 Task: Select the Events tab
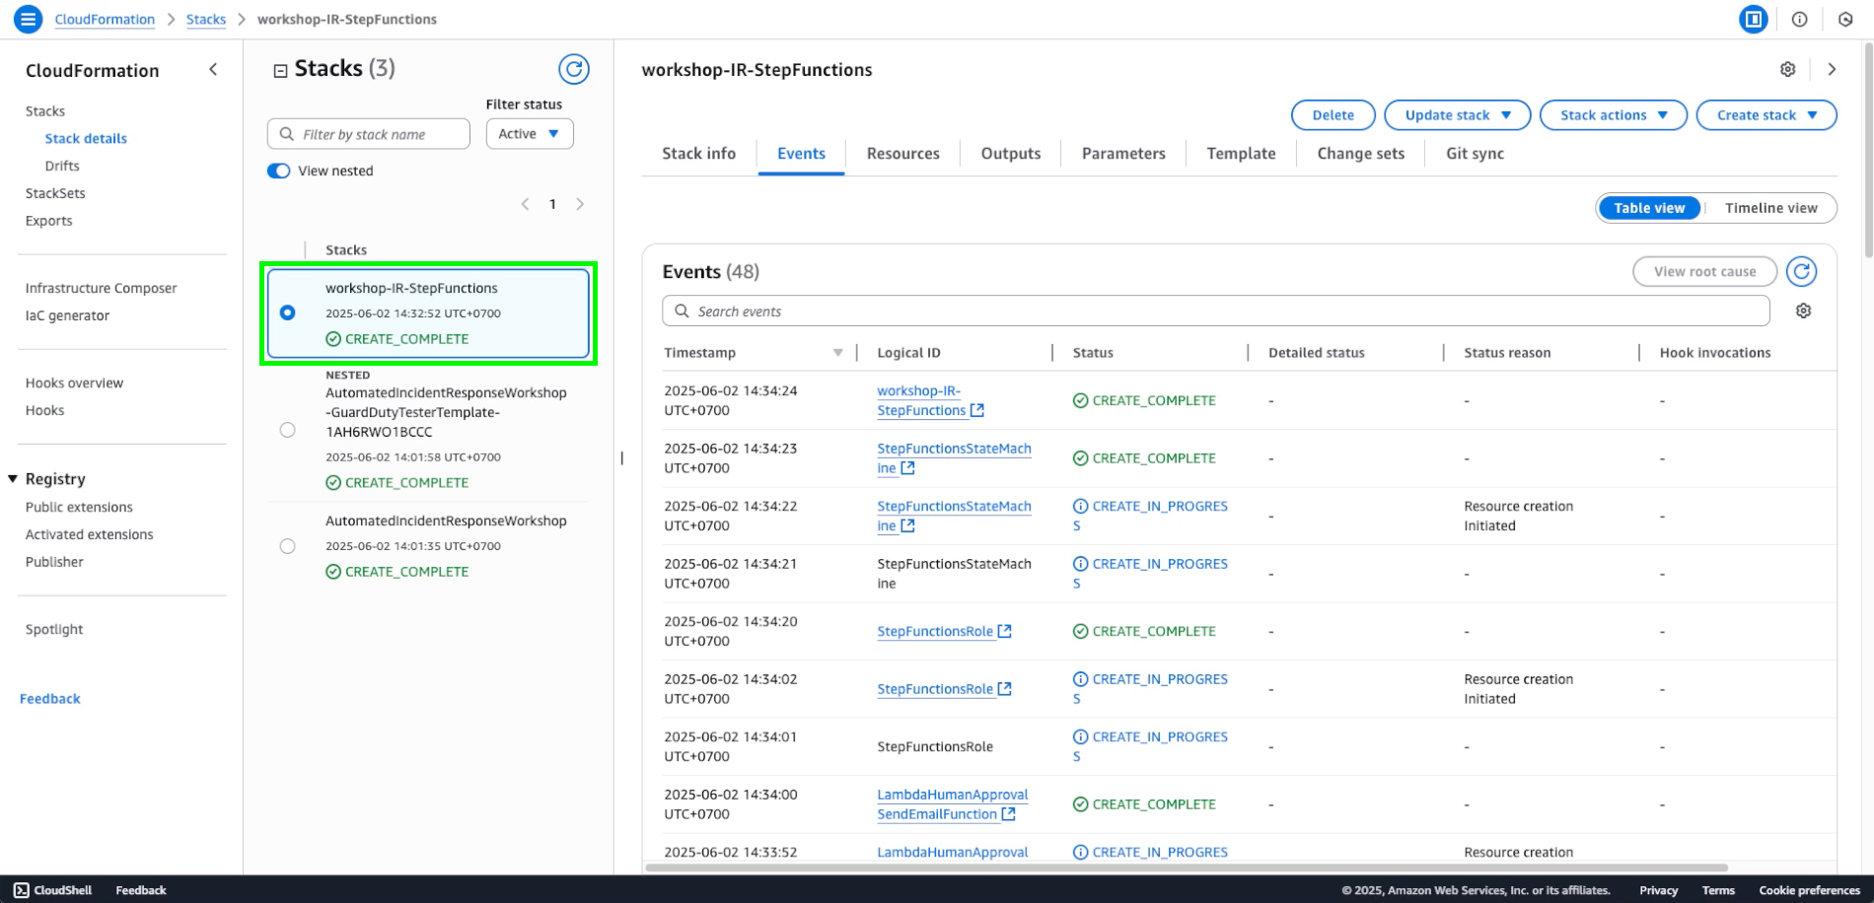pos(801,154)
